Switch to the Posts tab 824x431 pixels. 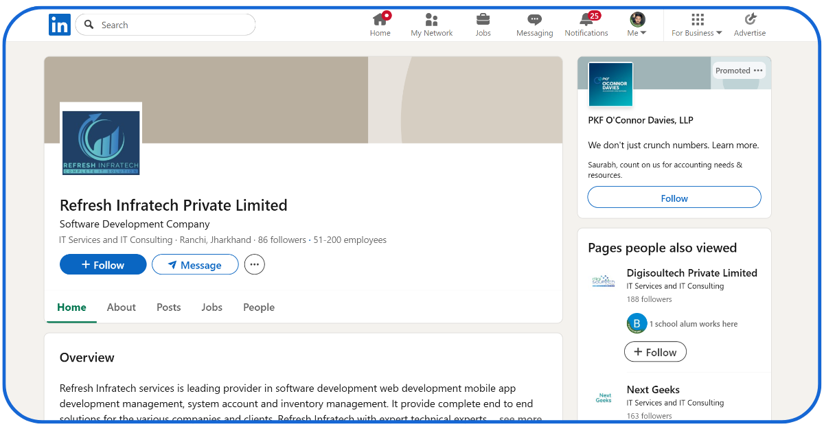pos(169,307)
